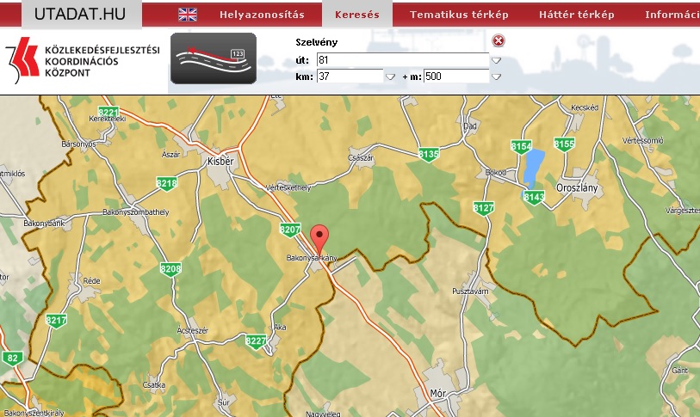700x417 pixels.
Task: Click the 8135 road shield
Action: (429, 154)
